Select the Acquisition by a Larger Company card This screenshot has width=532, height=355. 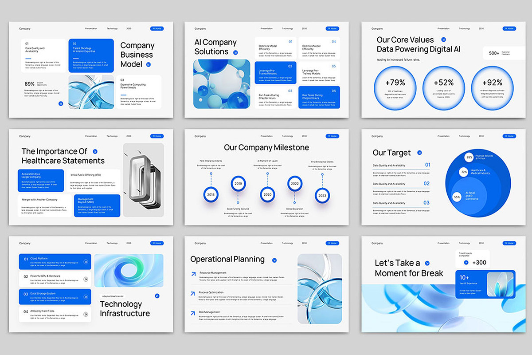[x=41, y=180]
